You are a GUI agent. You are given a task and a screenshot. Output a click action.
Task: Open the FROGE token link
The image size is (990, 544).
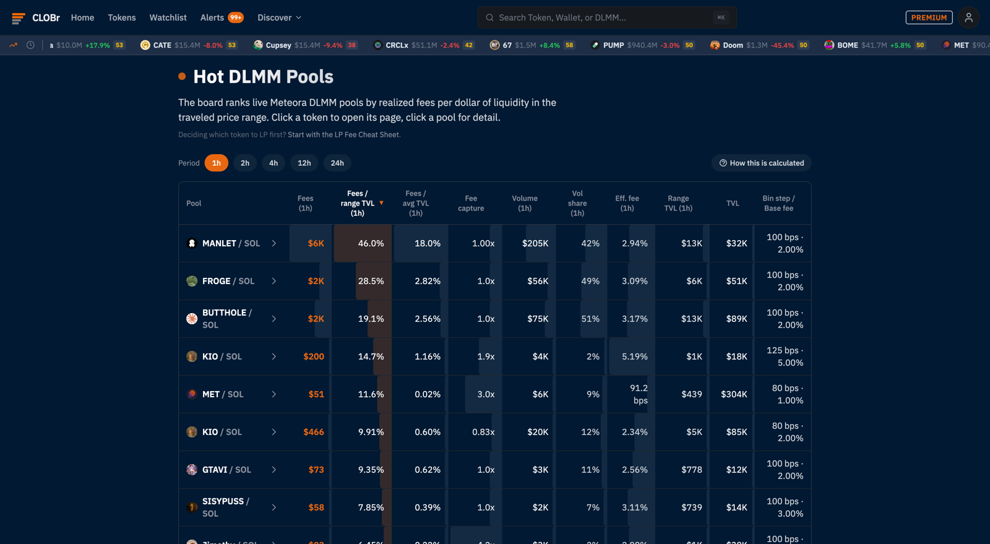pos(217,281)
